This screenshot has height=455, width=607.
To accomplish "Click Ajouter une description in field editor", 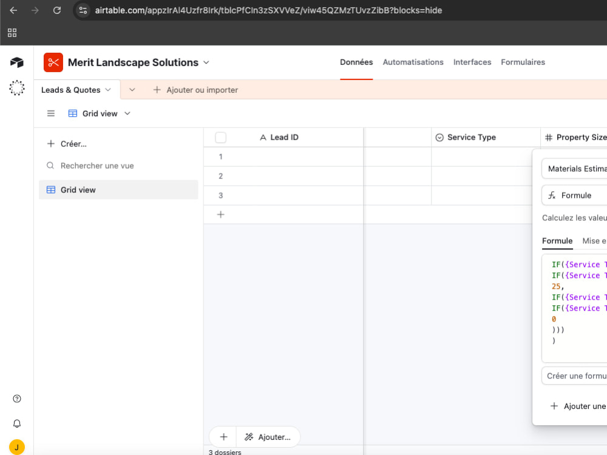I will (x=578, y=406).
